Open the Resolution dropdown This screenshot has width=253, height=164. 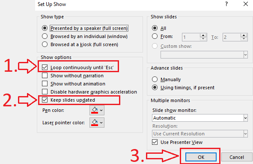[x=200, y=134]
